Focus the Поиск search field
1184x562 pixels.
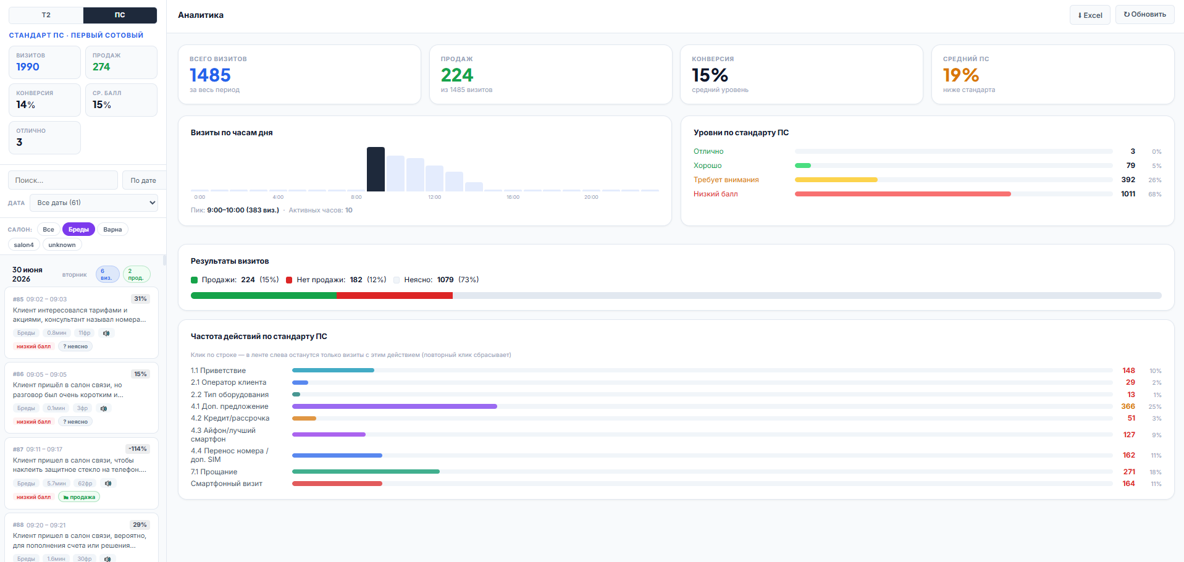point(63,180)
